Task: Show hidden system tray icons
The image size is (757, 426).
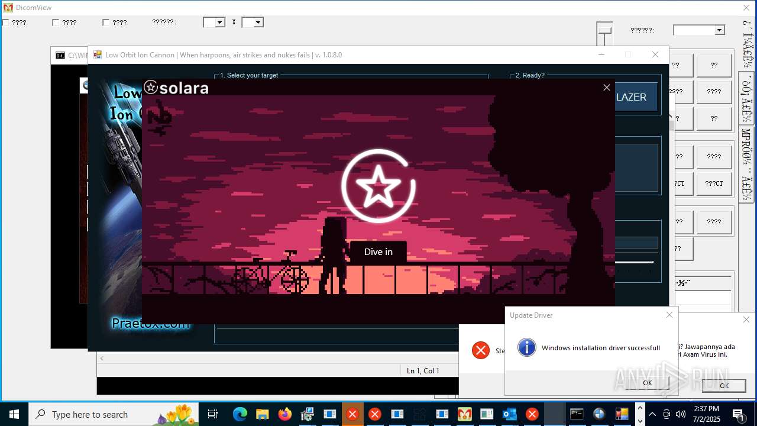Action: (x=652, y=414)
